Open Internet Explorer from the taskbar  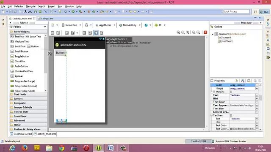12,148
